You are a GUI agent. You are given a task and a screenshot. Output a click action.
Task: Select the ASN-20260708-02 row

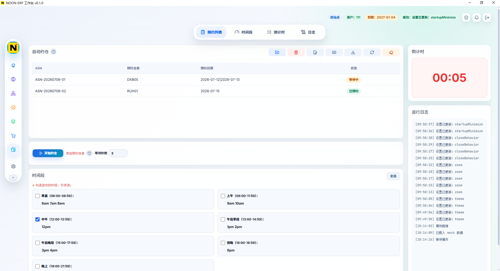pyautogui.click(x=216, y=91)
